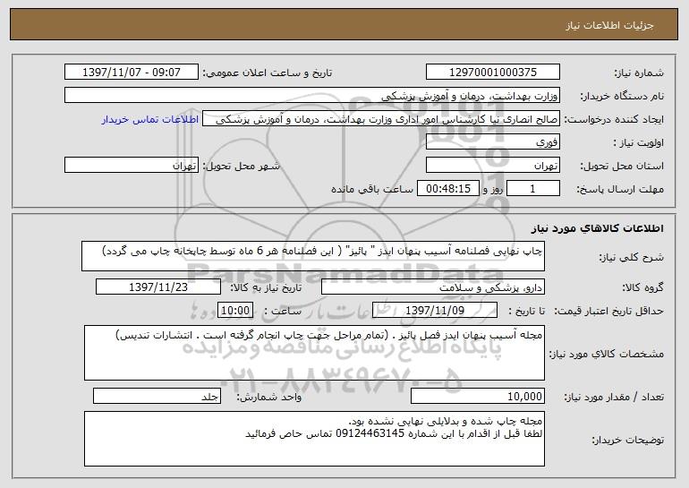Image resolution: width=689 pixels, height=488 pixels.
Task: Click the item specification text box مجله آسیب پنهان
Action: pos(314,353)
